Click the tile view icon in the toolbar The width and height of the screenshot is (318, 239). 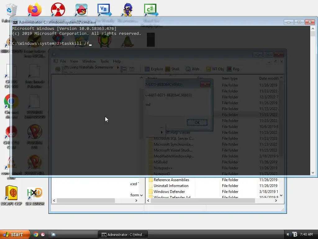tap(132, 69)
